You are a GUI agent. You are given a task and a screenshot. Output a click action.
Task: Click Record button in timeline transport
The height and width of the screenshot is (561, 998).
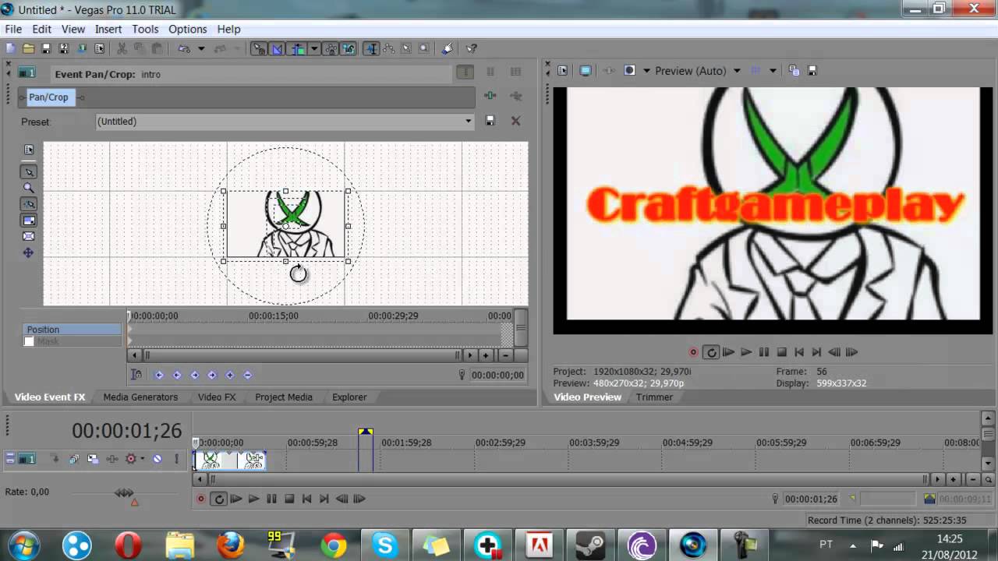(x=201, y=499)
